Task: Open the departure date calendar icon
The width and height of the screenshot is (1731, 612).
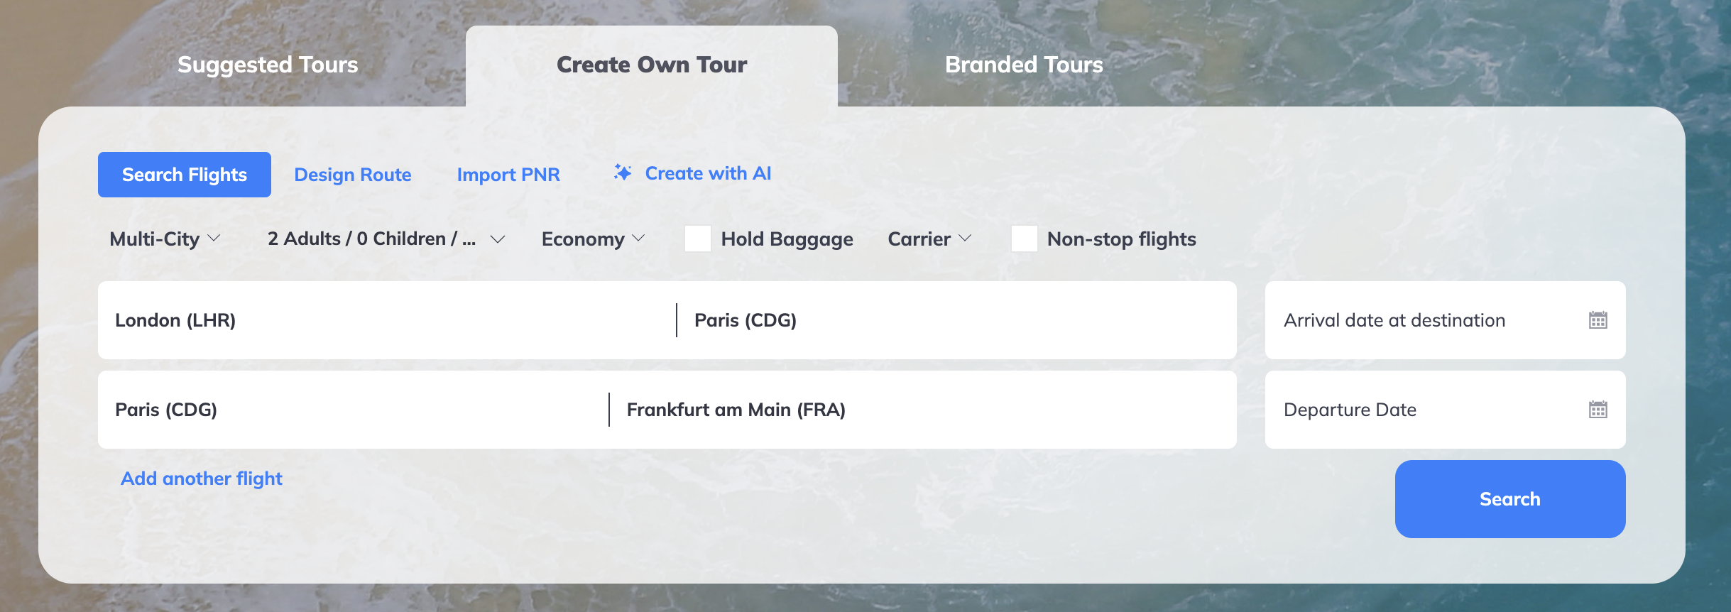Action: pyautogui.click(x=1598, y=410)
